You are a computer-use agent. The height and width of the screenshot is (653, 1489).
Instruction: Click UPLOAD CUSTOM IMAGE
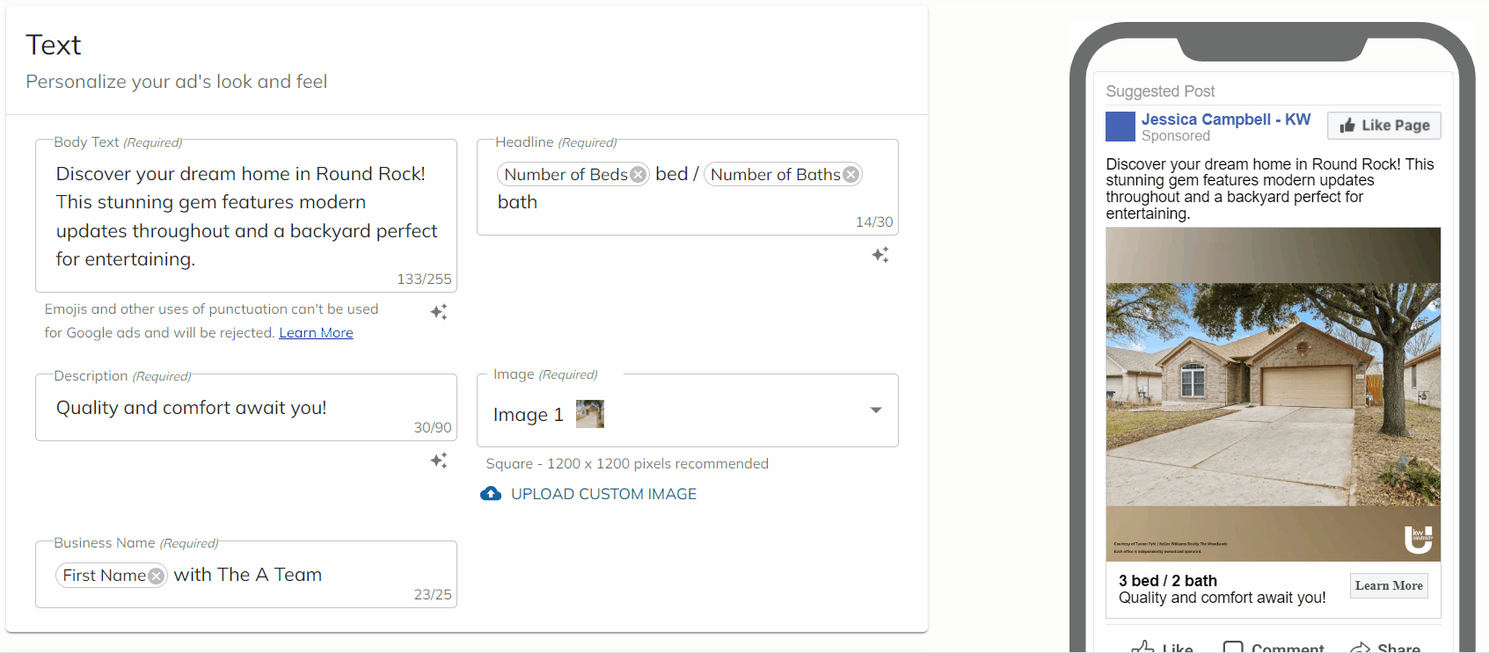(603, 494)
